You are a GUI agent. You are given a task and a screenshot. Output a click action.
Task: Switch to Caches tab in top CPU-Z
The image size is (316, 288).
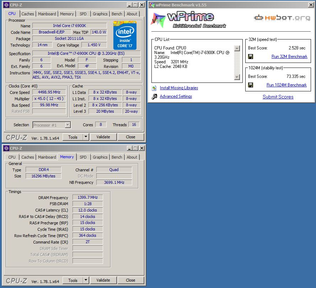coord(28,14)
